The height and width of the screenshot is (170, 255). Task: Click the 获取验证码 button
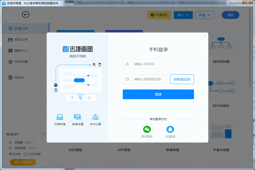tap(182, 79)
